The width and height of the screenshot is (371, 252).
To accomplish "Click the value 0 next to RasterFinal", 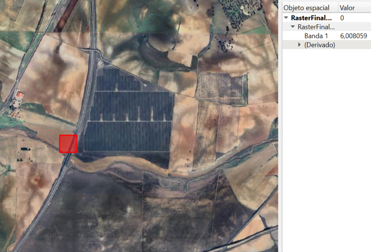I will point(342,18).
